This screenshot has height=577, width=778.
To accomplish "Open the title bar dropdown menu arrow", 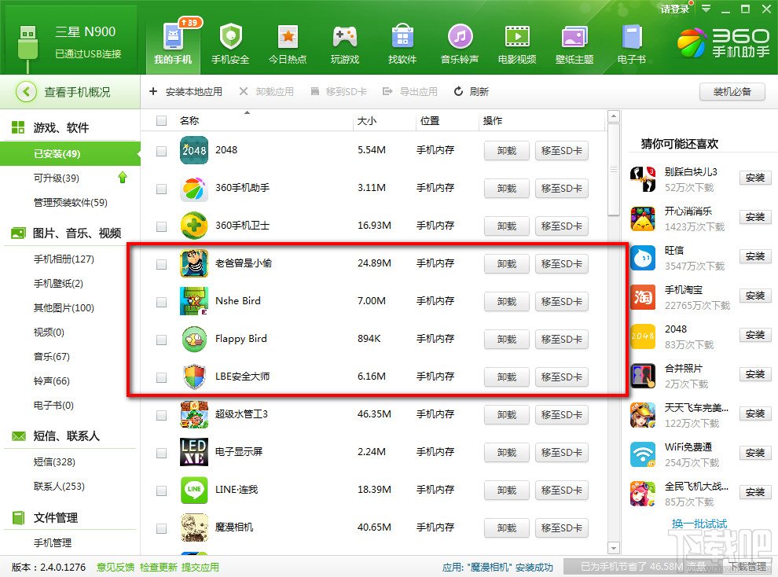I will (706, 9).
